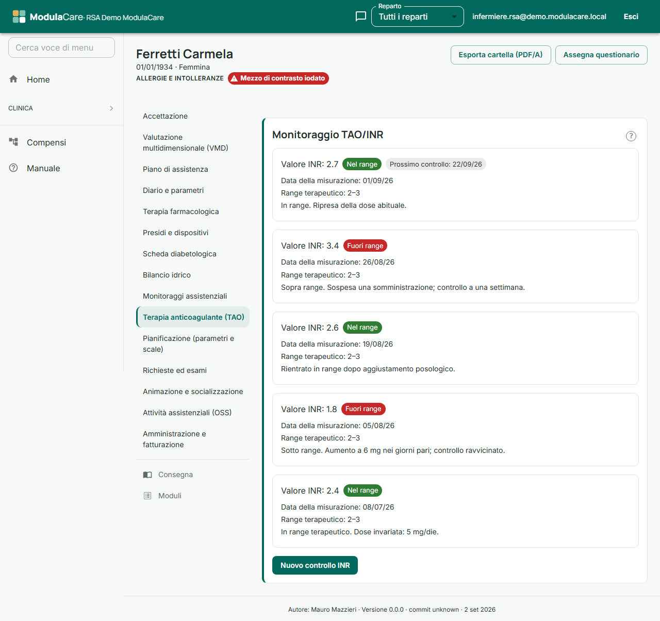This screenshot has height=621, width=660.
Task: Click the allergy warning triangle icon
Action: [x=234, y=78]
